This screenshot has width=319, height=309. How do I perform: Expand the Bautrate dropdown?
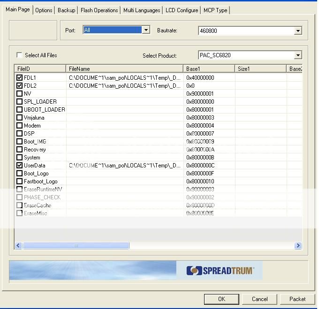pos(297,31)
